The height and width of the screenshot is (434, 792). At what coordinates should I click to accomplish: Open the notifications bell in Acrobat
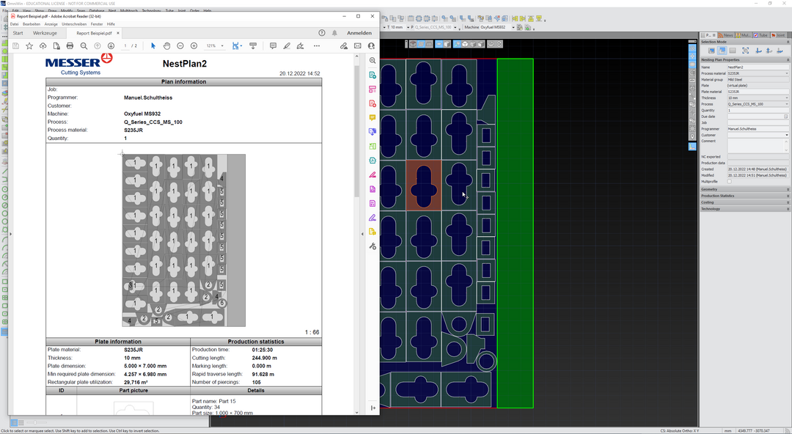tap(334, 33)
